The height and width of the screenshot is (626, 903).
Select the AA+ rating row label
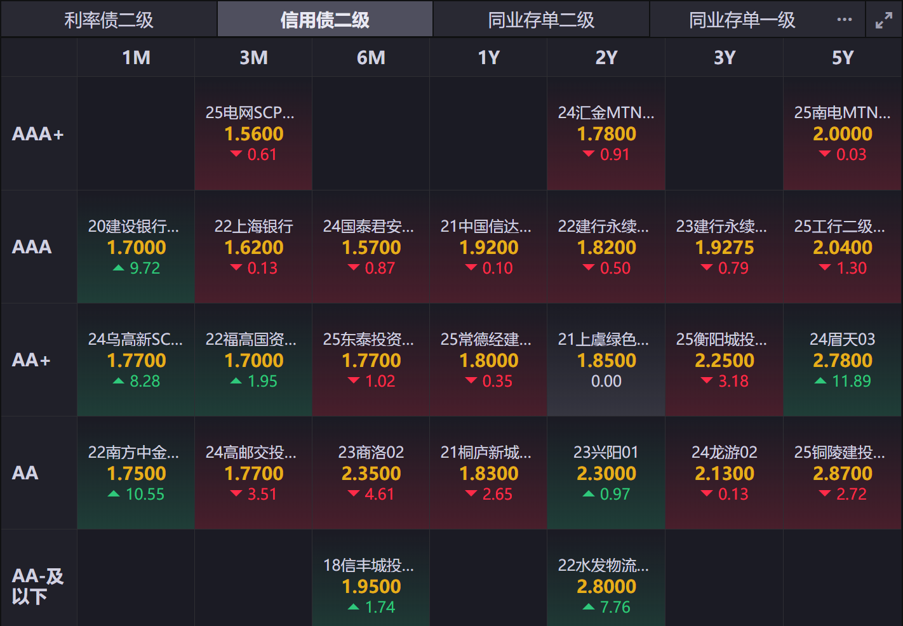pyautogui.click(x=39, y=360)
